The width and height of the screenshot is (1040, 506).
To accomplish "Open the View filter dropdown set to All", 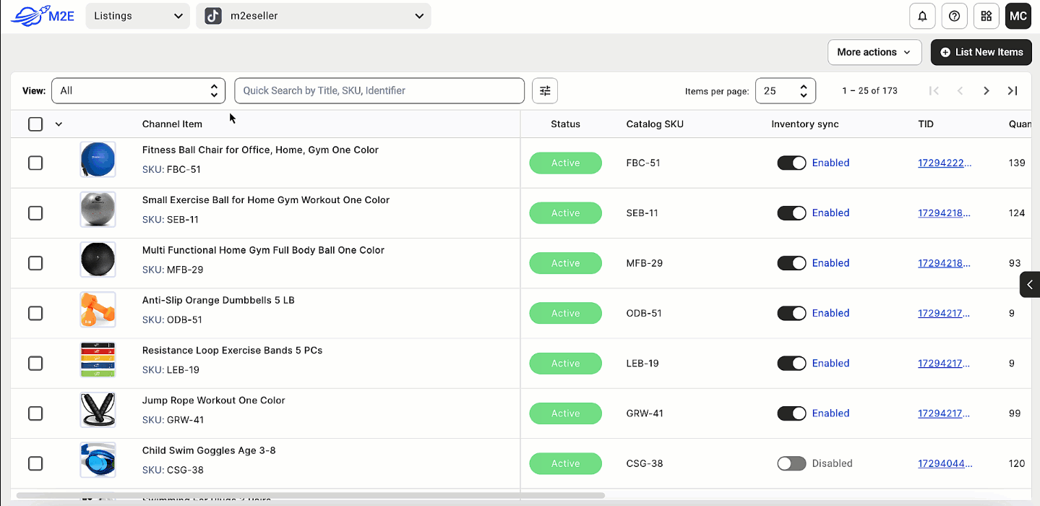I will click(138, 90).
